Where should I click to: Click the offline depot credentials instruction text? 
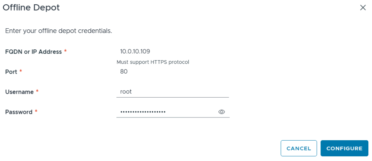coord(59,31)
